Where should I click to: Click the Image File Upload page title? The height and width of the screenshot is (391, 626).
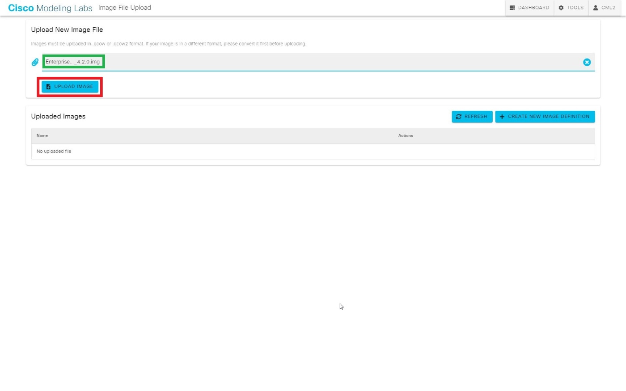pyautogui.click(x=124, y=8)
